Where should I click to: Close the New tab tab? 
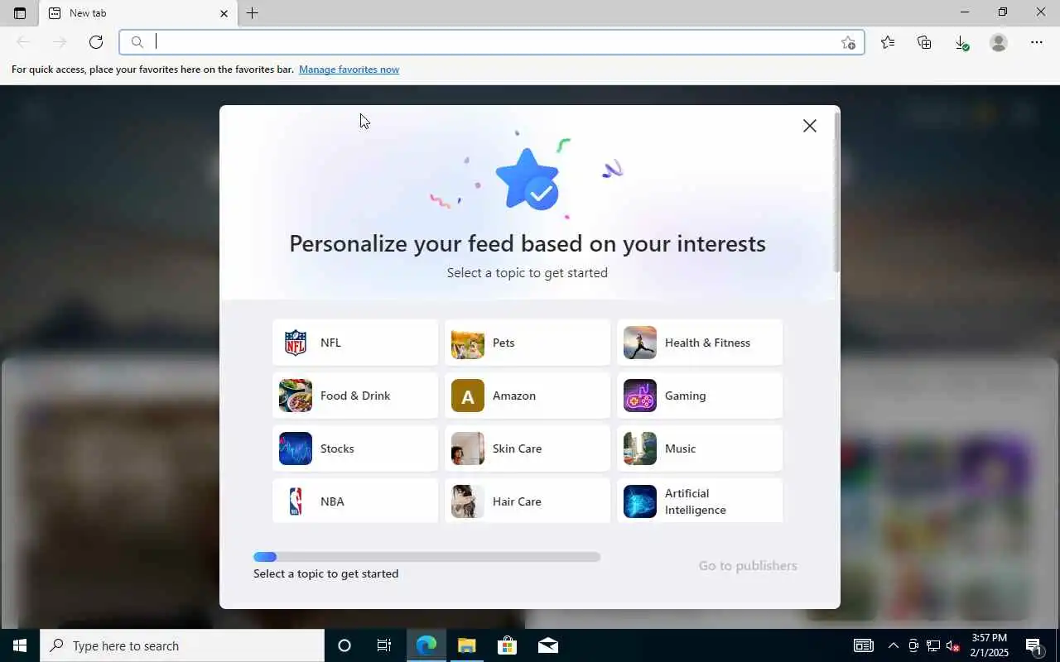tap(224, 13)
